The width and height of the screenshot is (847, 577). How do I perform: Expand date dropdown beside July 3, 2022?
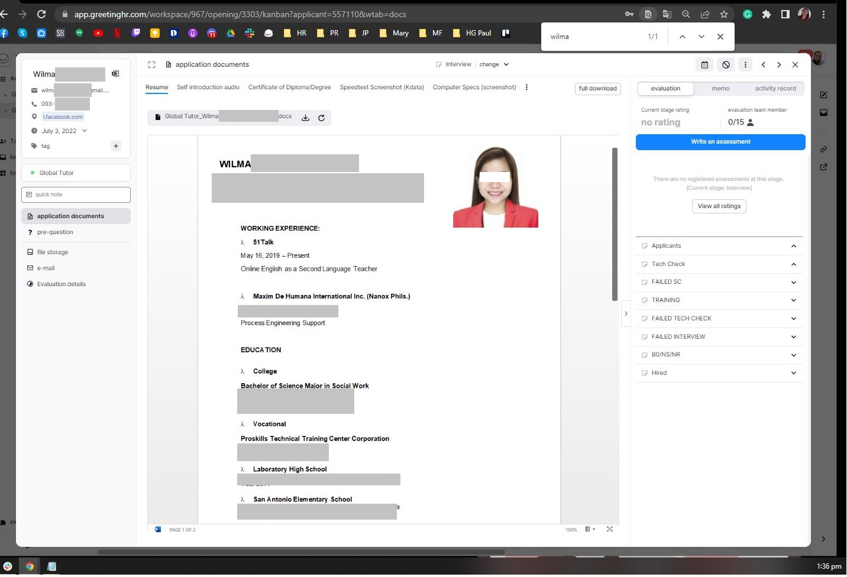coord(85,131)
